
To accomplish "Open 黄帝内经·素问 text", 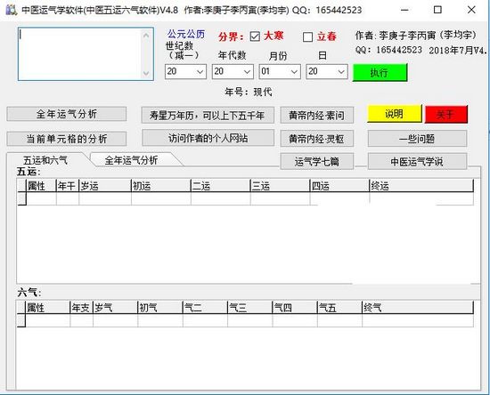I will tap(316, 116).
